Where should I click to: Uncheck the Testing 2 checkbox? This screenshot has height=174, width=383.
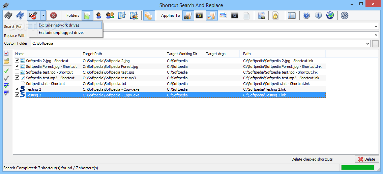click(x=17, y=89)
